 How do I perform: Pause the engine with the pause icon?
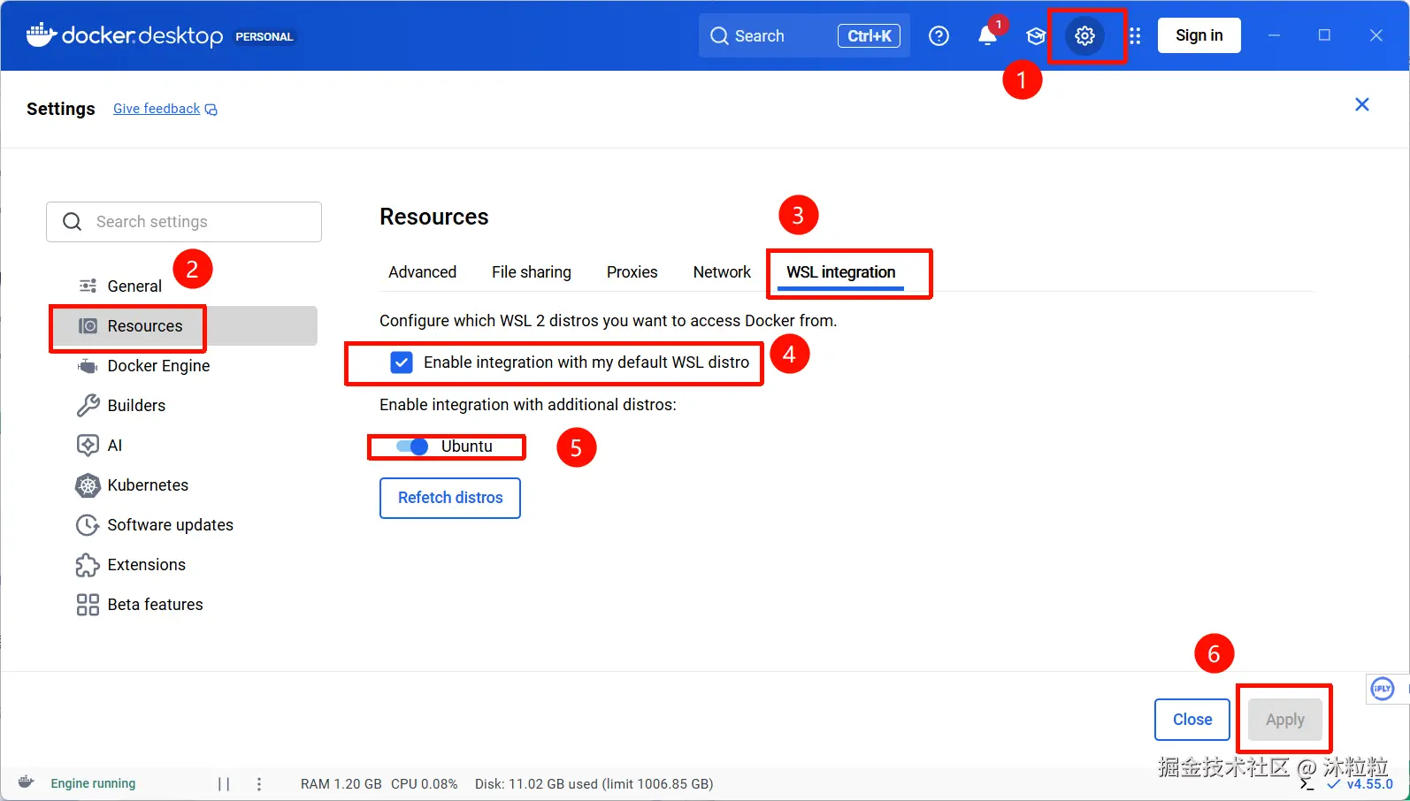tap(224, 783)
